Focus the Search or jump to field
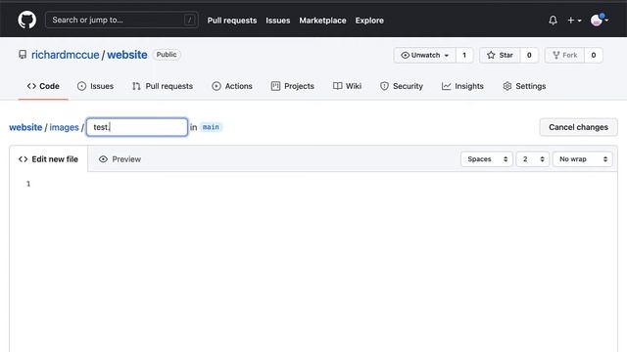Image resolution: width=627 pixels, height=352 pixels. (x=121, y=20)
